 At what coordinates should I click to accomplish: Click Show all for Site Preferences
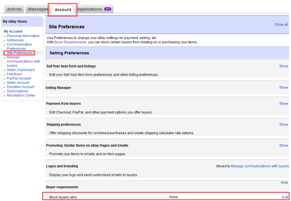click(281, 25)
